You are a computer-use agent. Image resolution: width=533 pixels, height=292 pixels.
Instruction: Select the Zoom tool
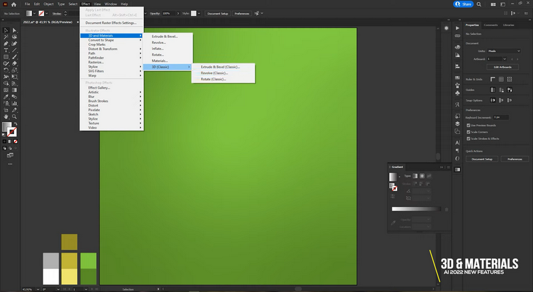[14, 117]
